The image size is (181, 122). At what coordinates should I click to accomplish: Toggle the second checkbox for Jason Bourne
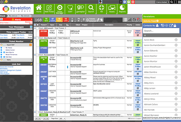click(4, 52)
